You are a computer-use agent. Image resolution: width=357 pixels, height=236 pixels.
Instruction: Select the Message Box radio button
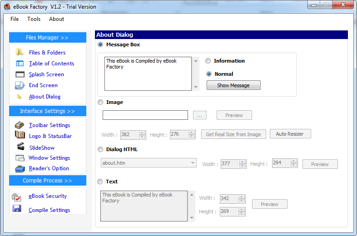point(100,44)
